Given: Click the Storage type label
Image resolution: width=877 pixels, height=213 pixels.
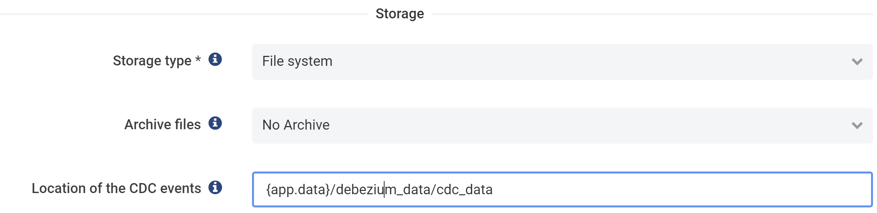Looking at the screenshot, I should pos(152,61).
